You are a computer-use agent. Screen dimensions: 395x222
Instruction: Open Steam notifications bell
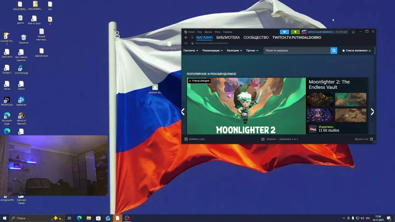click(x=295, y=32)
